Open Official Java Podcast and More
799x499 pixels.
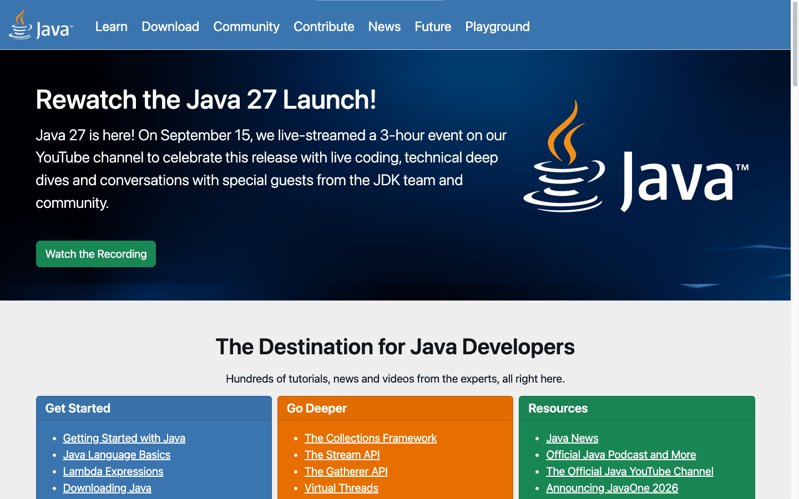621,455
